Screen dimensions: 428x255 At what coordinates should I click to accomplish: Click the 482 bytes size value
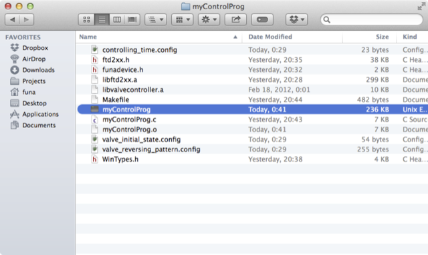(373, 99)
